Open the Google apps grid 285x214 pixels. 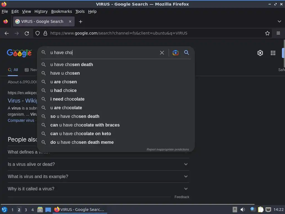(x=273, y=53)
